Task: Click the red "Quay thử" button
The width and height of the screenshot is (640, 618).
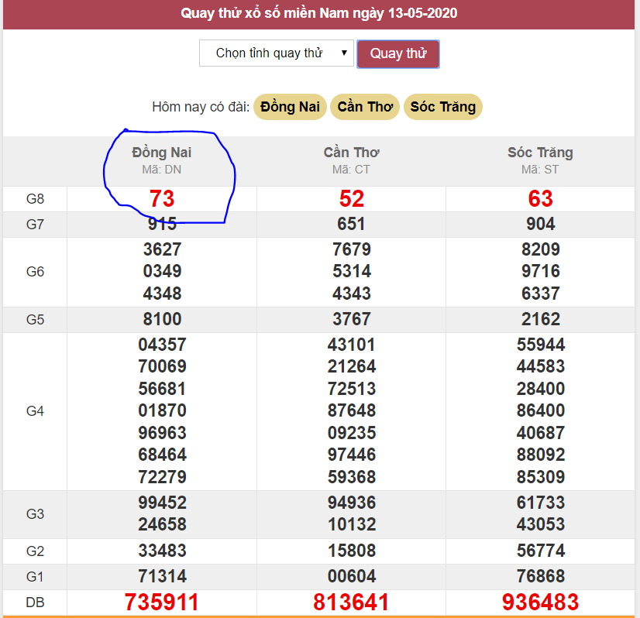Action: [398, 53]
